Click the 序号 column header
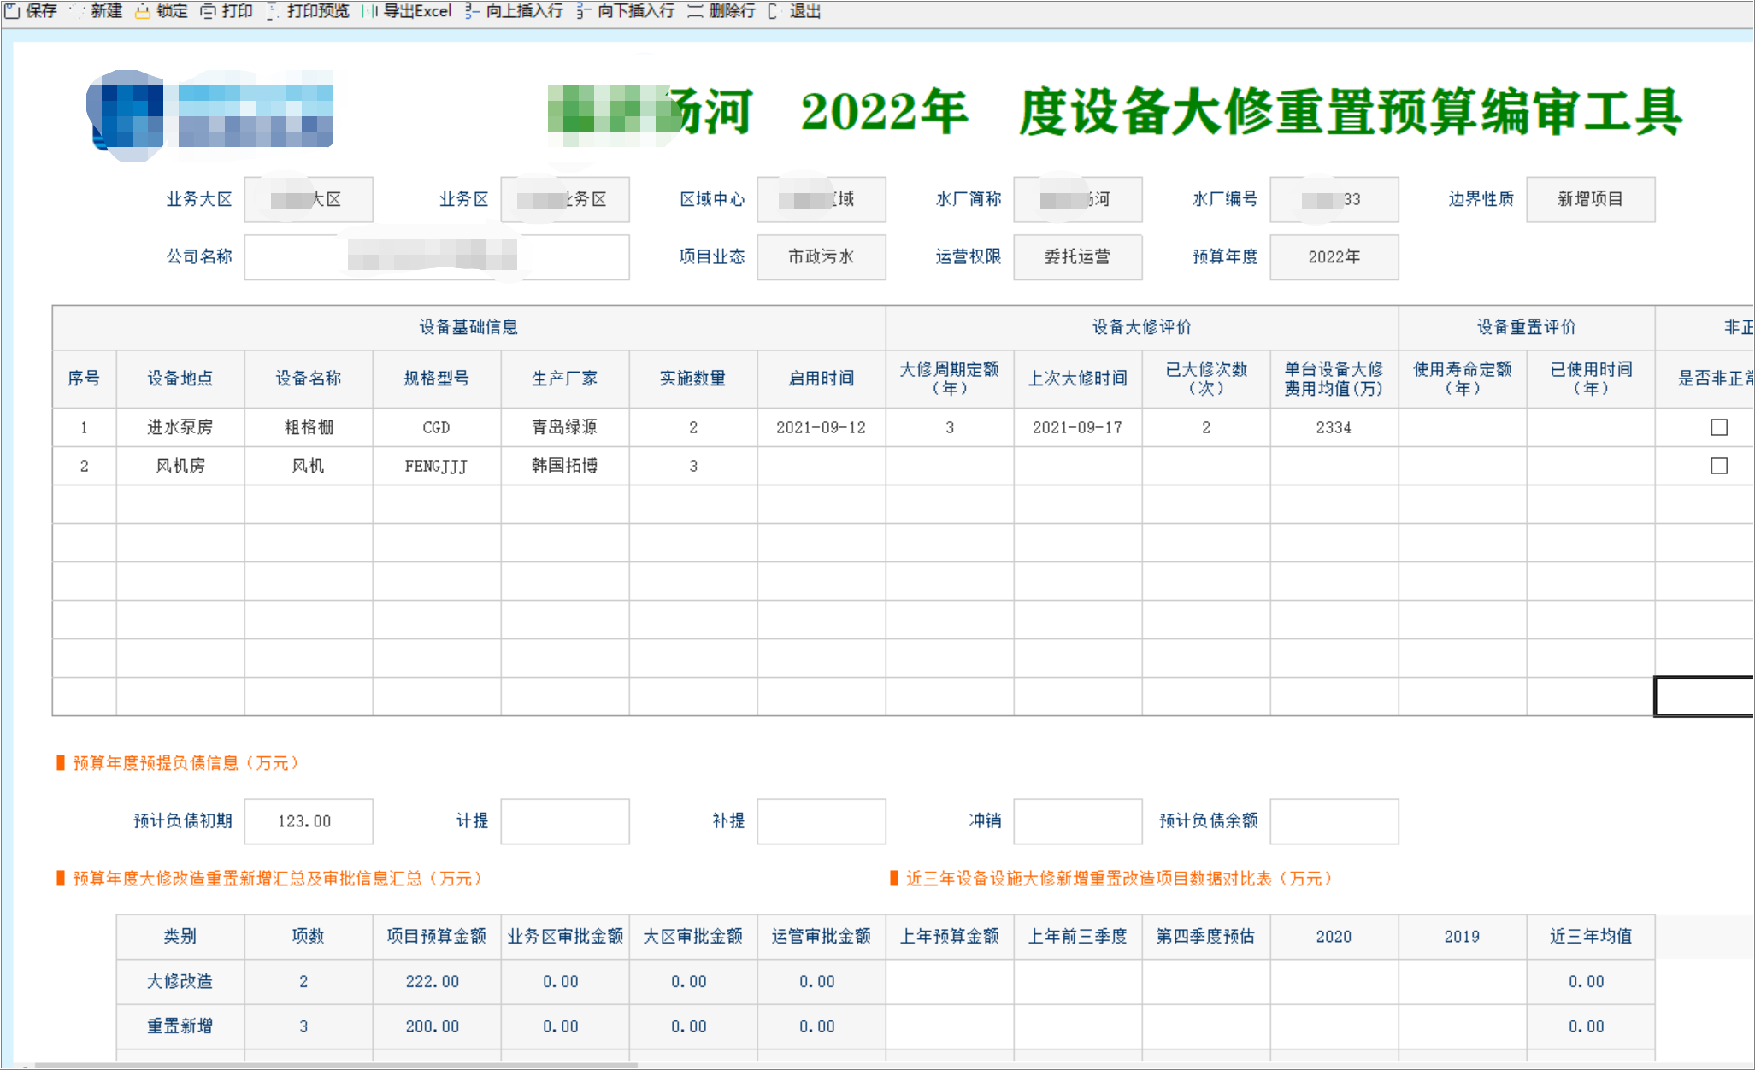Screen dimensions: 1755x1070 pos(84,379)
